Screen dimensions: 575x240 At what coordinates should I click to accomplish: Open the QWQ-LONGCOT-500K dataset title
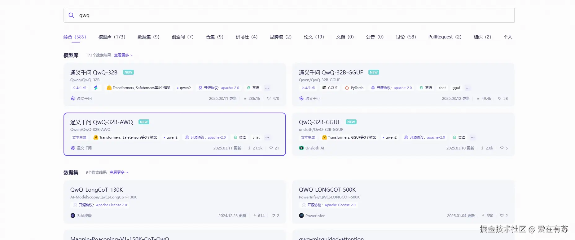327,190
